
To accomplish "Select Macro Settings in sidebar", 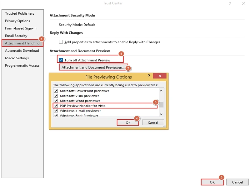I will (17, 58).
